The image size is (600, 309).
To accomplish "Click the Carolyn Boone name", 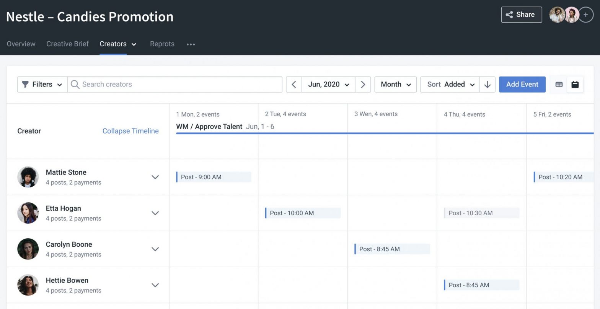I will pos(69,244).
